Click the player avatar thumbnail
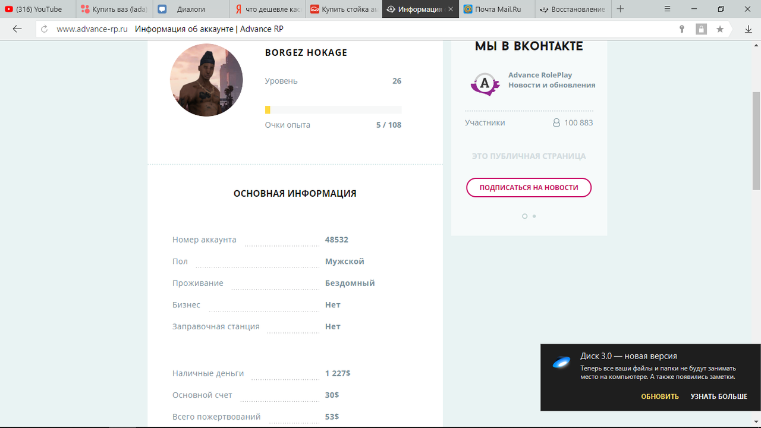Viewport: 761px width, 428px height. point(206,80)
